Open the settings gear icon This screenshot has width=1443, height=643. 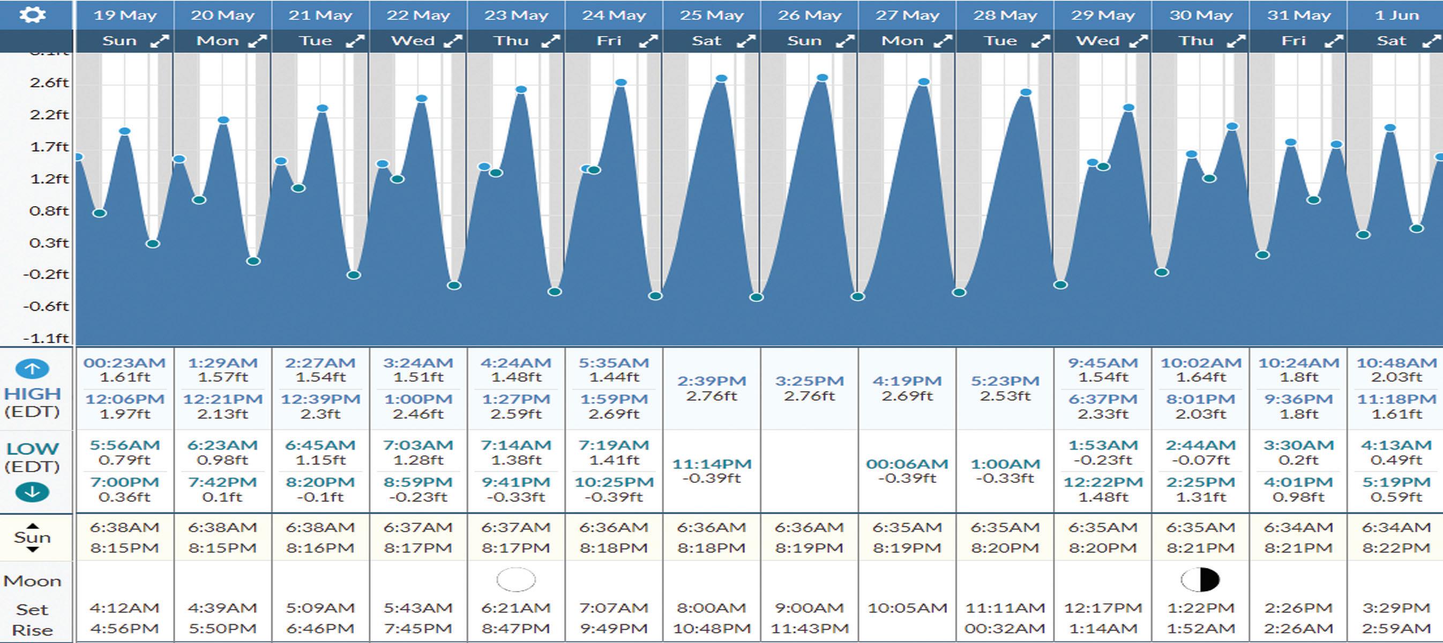coord(32,15)
